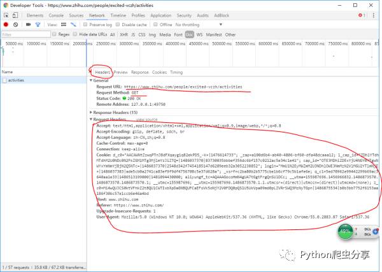The height and width of the screenshot is (272, 382).
Task: Select the activities request row
Action: coord(43,80)
